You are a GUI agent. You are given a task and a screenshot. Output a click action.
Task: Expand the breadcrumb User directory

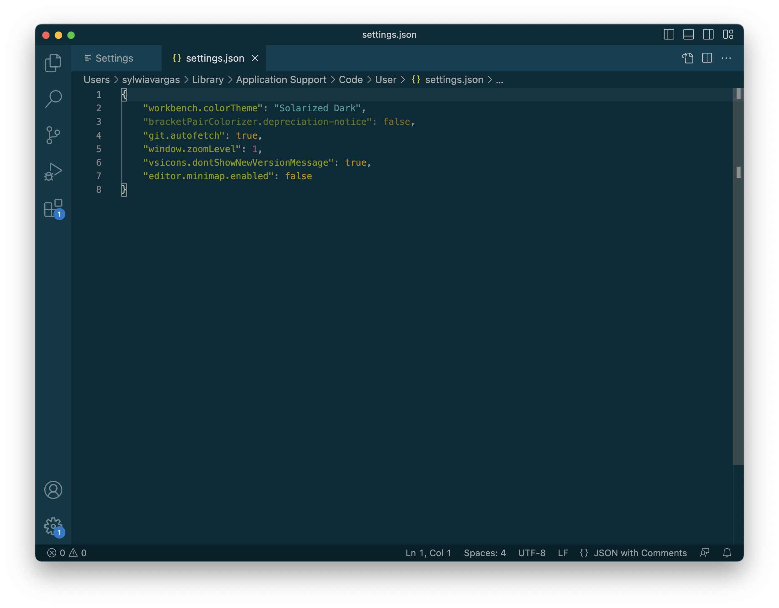(386, 79)
